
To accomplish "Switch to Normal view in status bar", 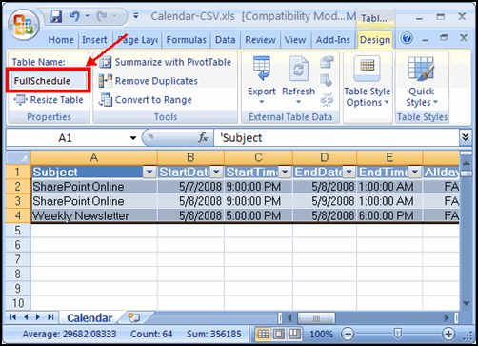I will 263,334.
